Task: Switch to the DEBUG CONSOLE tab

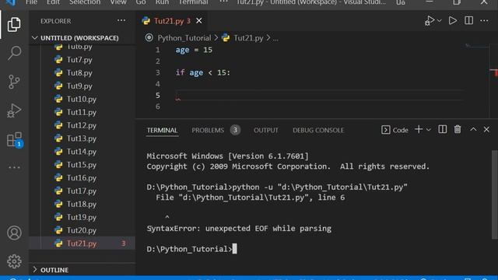Action: pos(318,130)
